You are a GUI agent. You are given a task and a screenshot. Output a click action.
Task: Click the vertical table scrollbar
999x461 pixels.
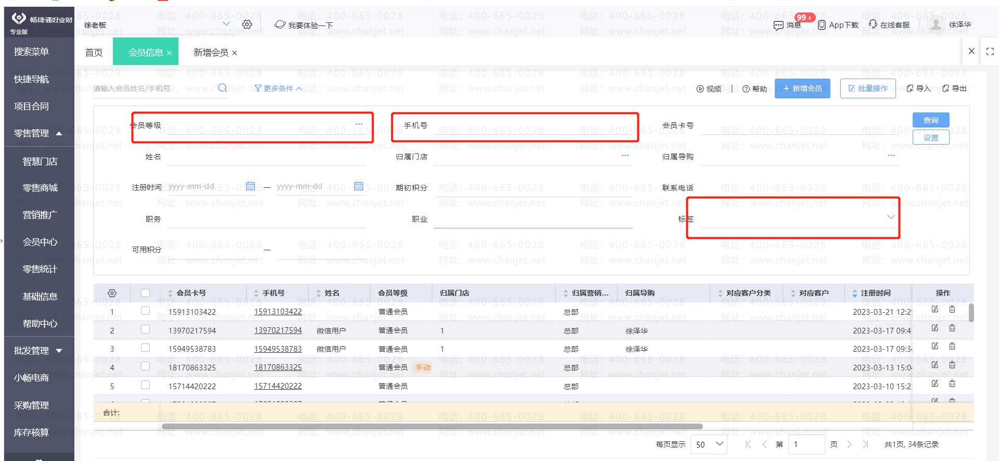pos(971,313)
